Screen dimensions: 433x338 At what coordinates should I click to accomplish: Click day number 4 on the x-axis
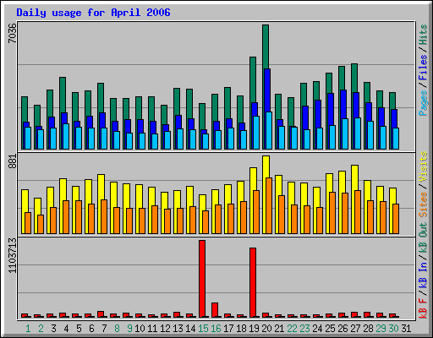click(x=66, y=329)
